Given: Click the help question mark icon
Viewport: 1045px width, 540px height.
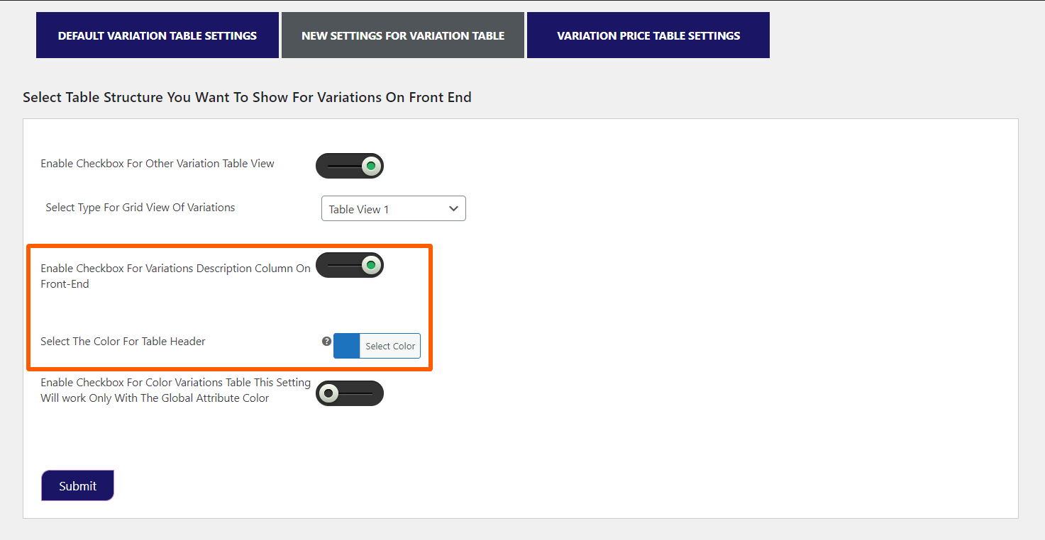Looking at the screenshot, I should click(326, 342).
